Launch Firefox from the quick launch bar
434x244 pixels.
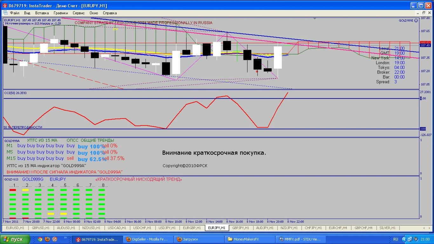point(47,239)
